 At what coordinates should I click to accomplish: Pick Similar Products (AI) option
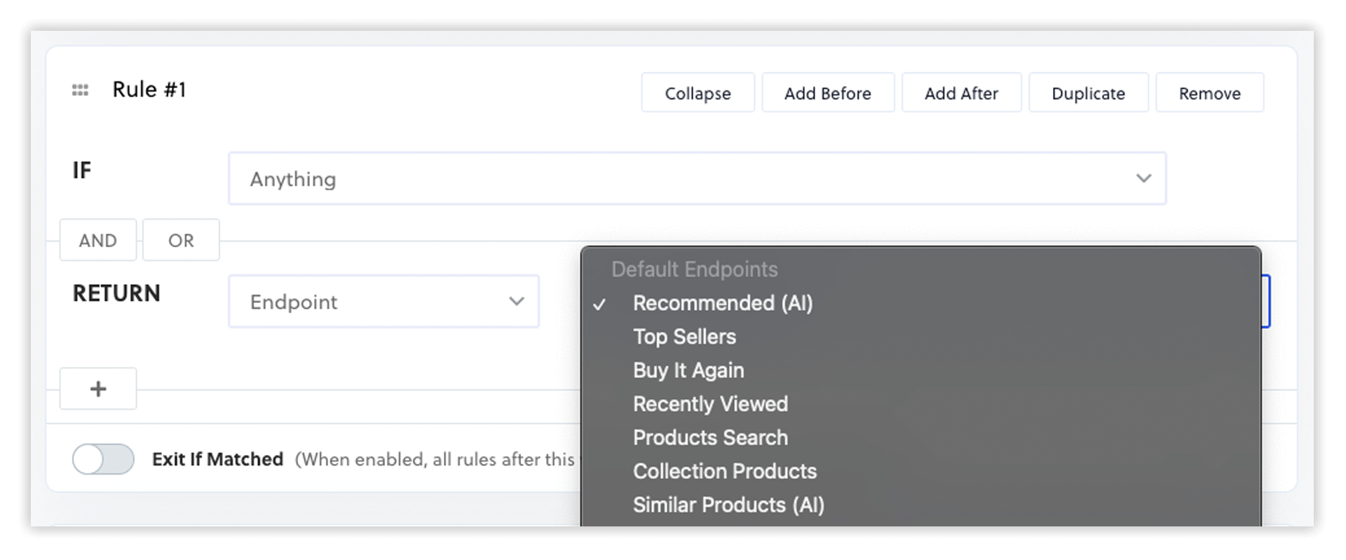click(x=728, y=505)
